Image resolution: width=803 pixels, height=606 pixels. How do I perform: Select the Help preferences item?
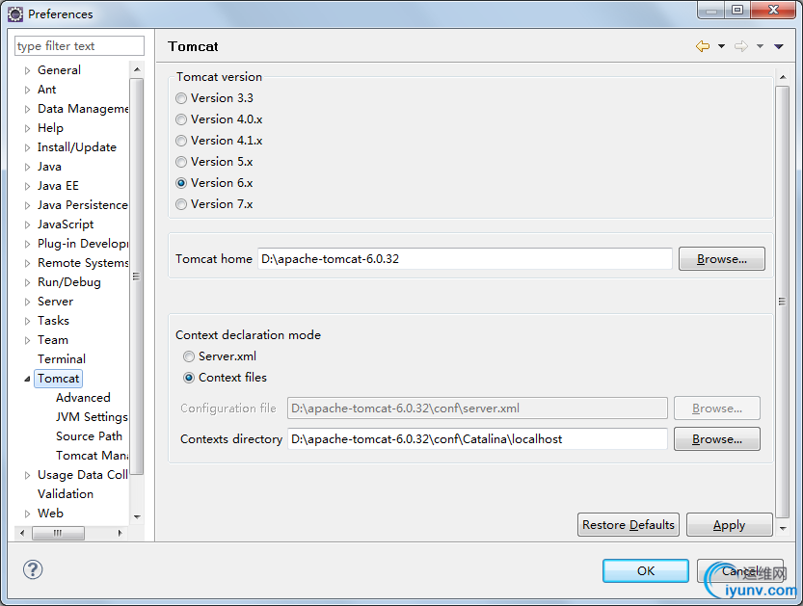pos(50,128)
